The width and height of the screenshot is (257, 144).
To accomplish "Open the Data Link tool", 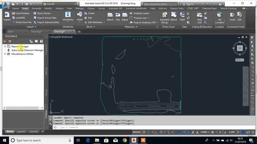I will [200, 18].
